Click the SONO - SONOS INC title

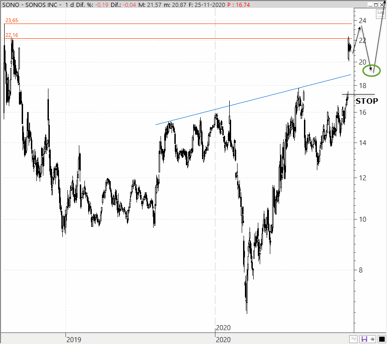(30, 5)
